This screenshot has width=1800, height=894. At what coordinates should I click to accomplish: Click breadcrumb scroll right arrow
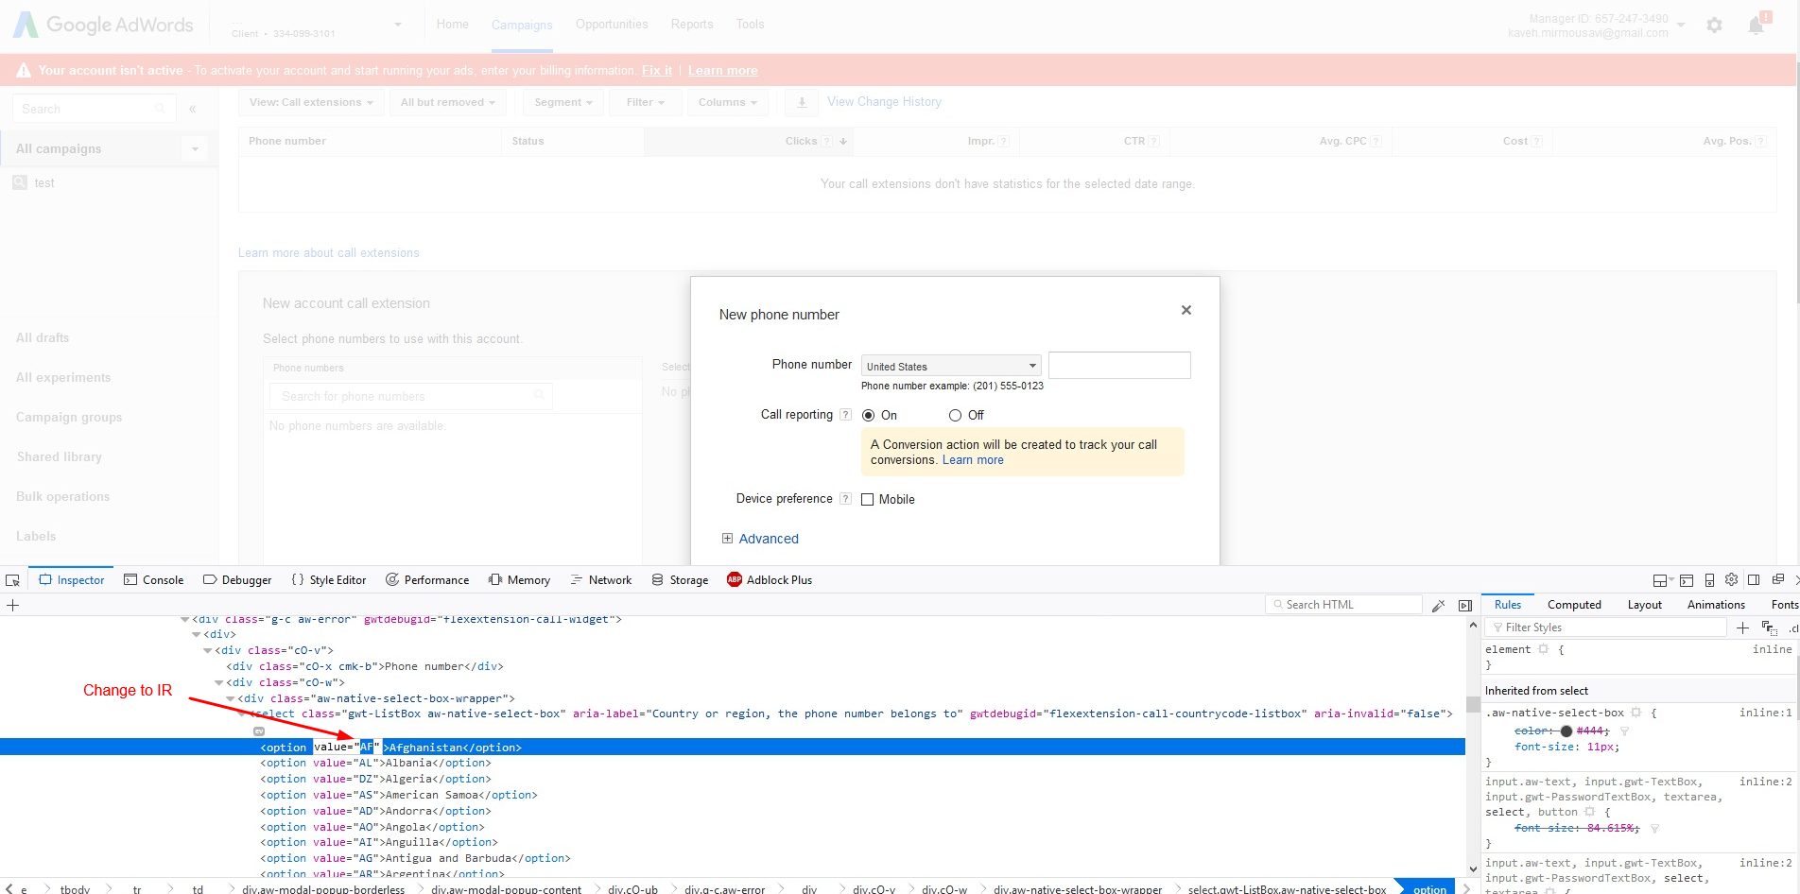click(x=1466, y=888)
